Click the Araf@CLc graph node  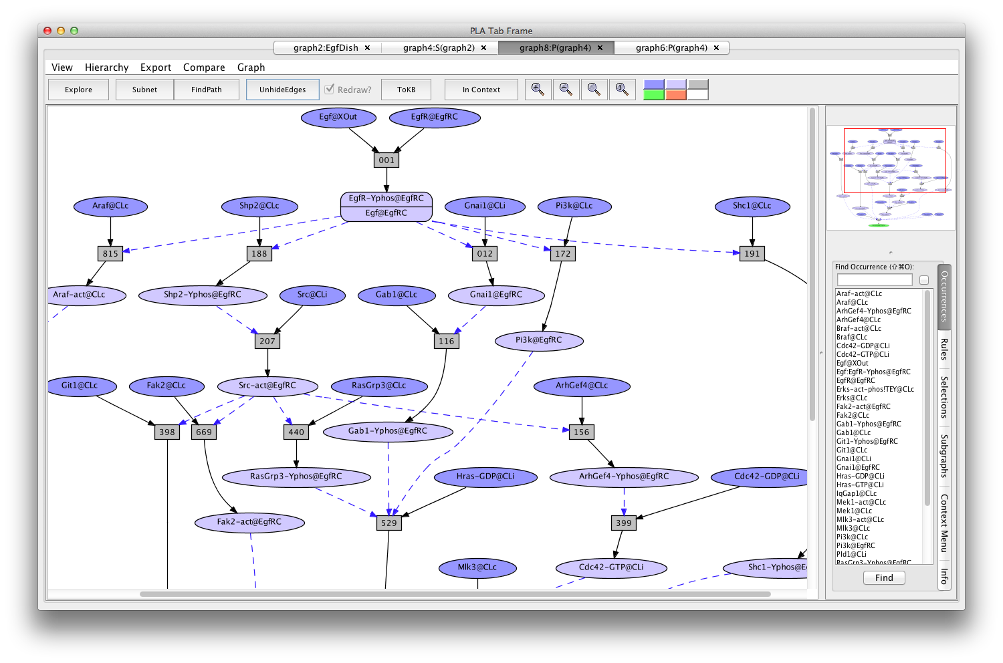(x=110, y=206)
